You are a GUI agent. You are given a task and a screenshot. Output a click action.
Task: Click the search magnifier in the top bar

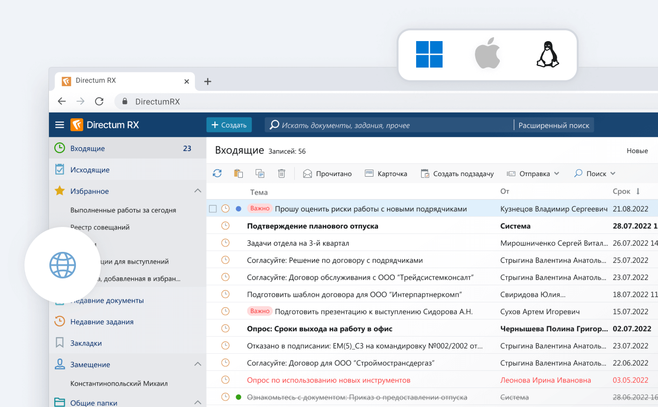pos(274,125)
